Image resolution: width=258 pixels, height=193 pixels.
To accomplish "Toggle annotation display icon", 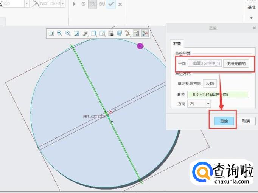I will click(x=137, y=33).
